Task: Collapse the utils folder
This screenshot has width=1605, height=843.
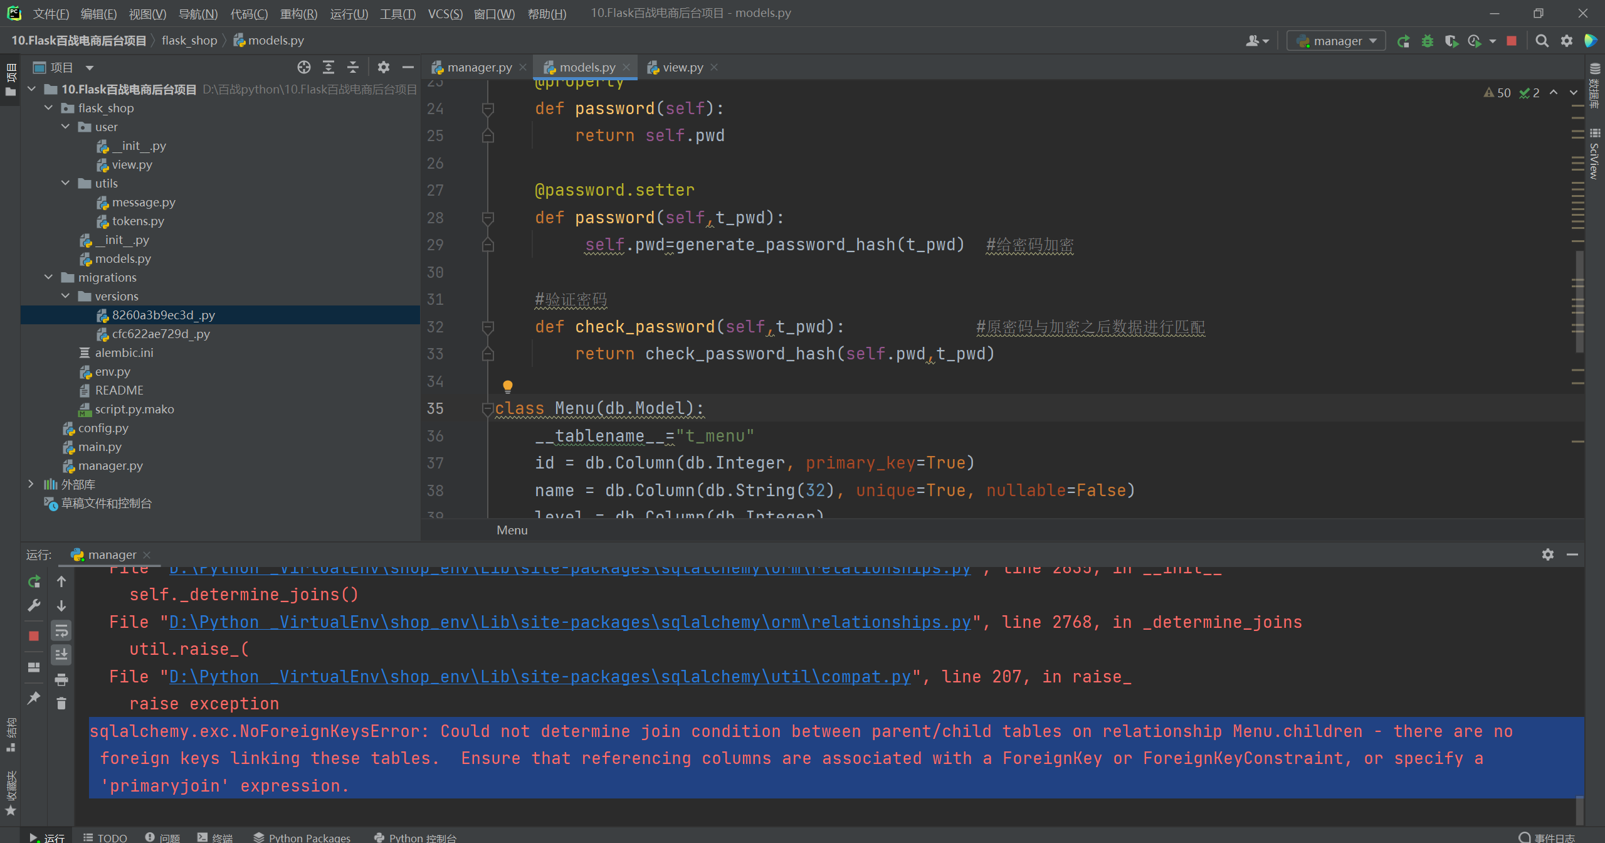Action: (65, 183)
